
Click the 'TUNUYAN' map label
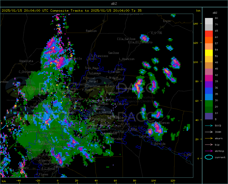coord(59,167)
